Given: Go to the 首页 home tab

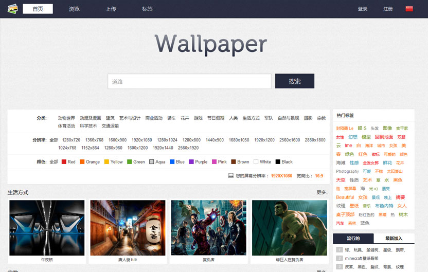Looking at the screenshot, I should [x=38, y=9].
